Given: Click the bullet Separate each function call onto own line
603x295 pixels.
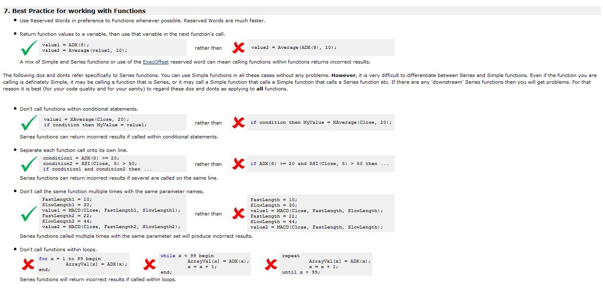Looking at the screenshot, I should tap(73, 150).
